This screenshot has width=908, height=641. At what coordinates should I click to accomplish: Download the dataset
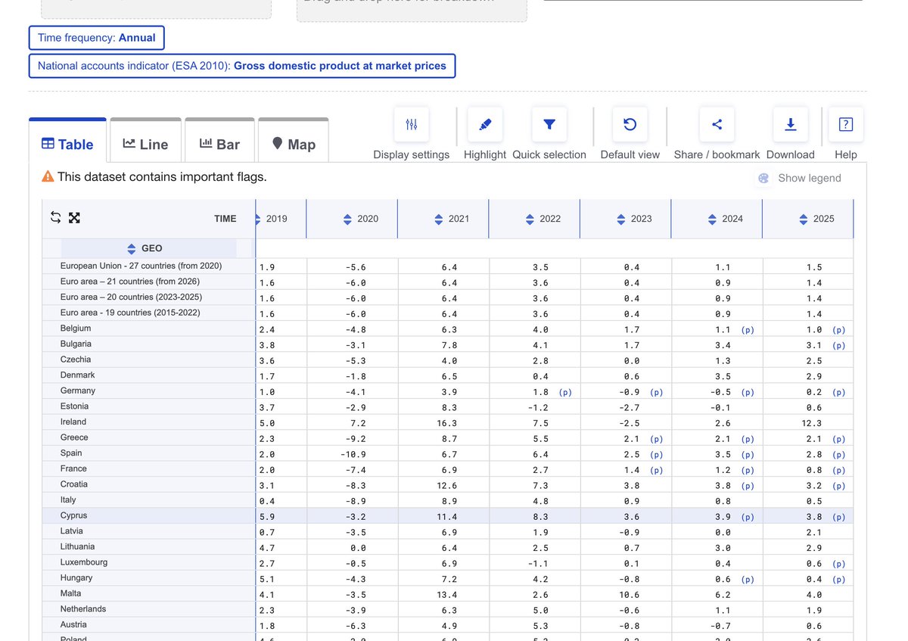point(791,125)
